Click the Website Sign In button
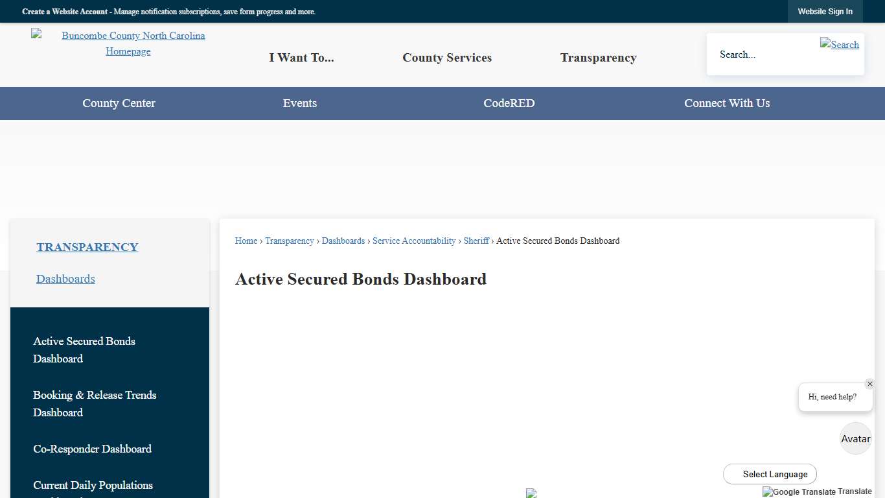This screenshot has width=885, height=498. pyautogui.click(x=825, y=11)
